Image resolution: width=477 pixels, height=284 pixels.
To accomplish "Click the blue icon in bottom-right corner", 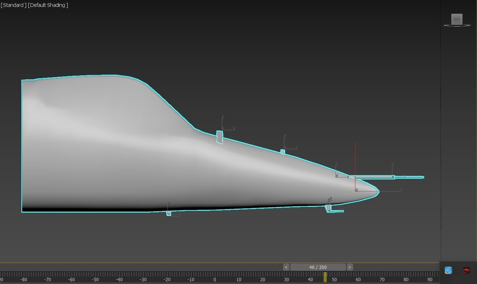I will 448,270.
